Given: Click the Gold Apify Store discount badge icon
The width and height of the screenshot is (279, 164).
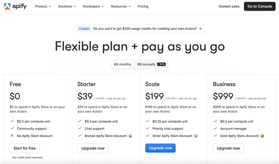Looking at the screenshot, I should [262, 136].
